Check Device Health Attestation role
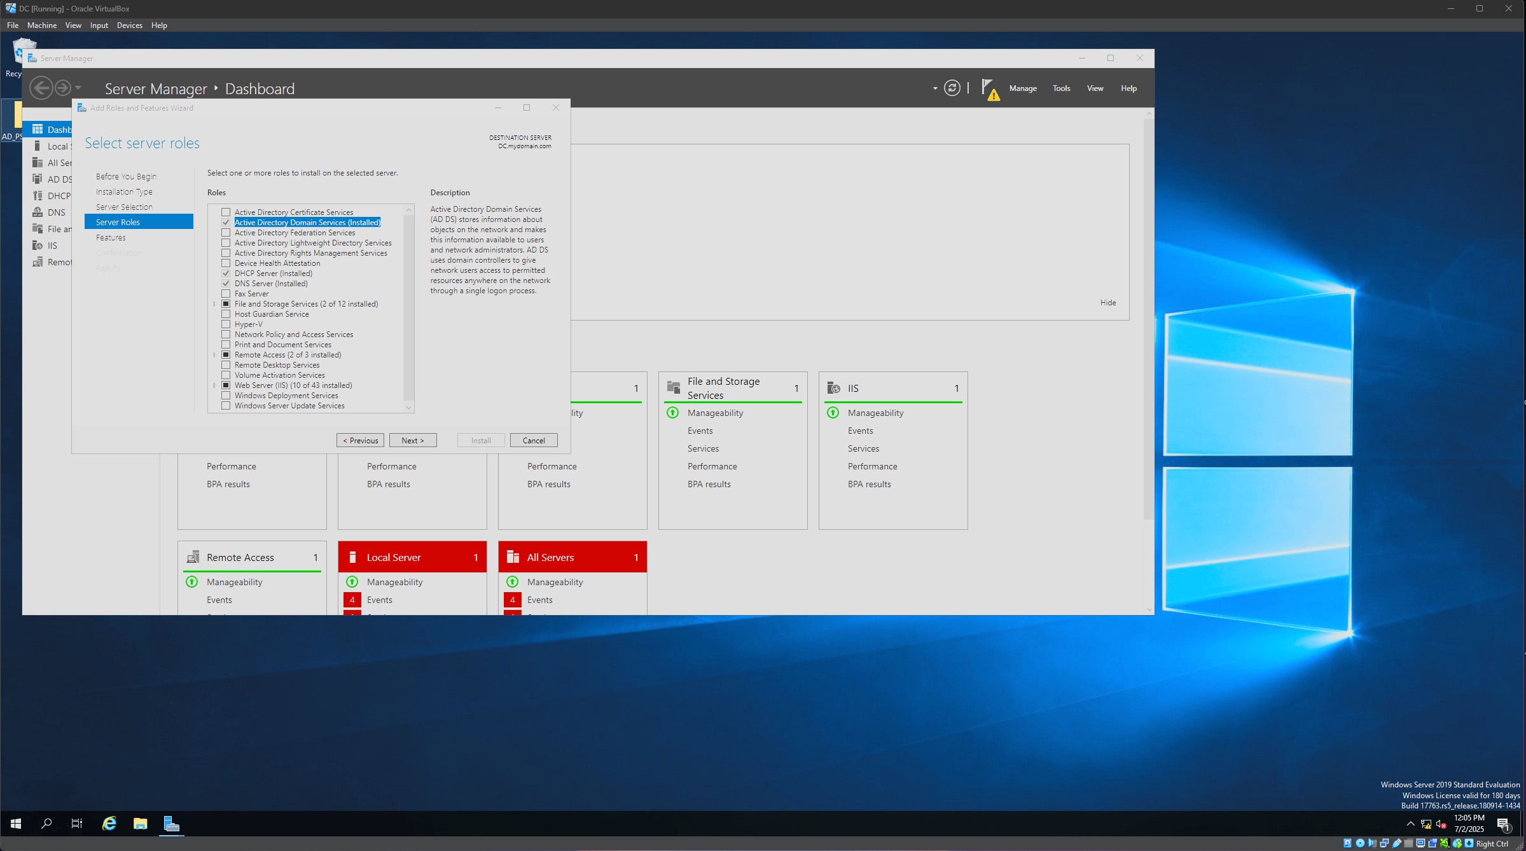The image size is (1526, 851). point(226,263)
